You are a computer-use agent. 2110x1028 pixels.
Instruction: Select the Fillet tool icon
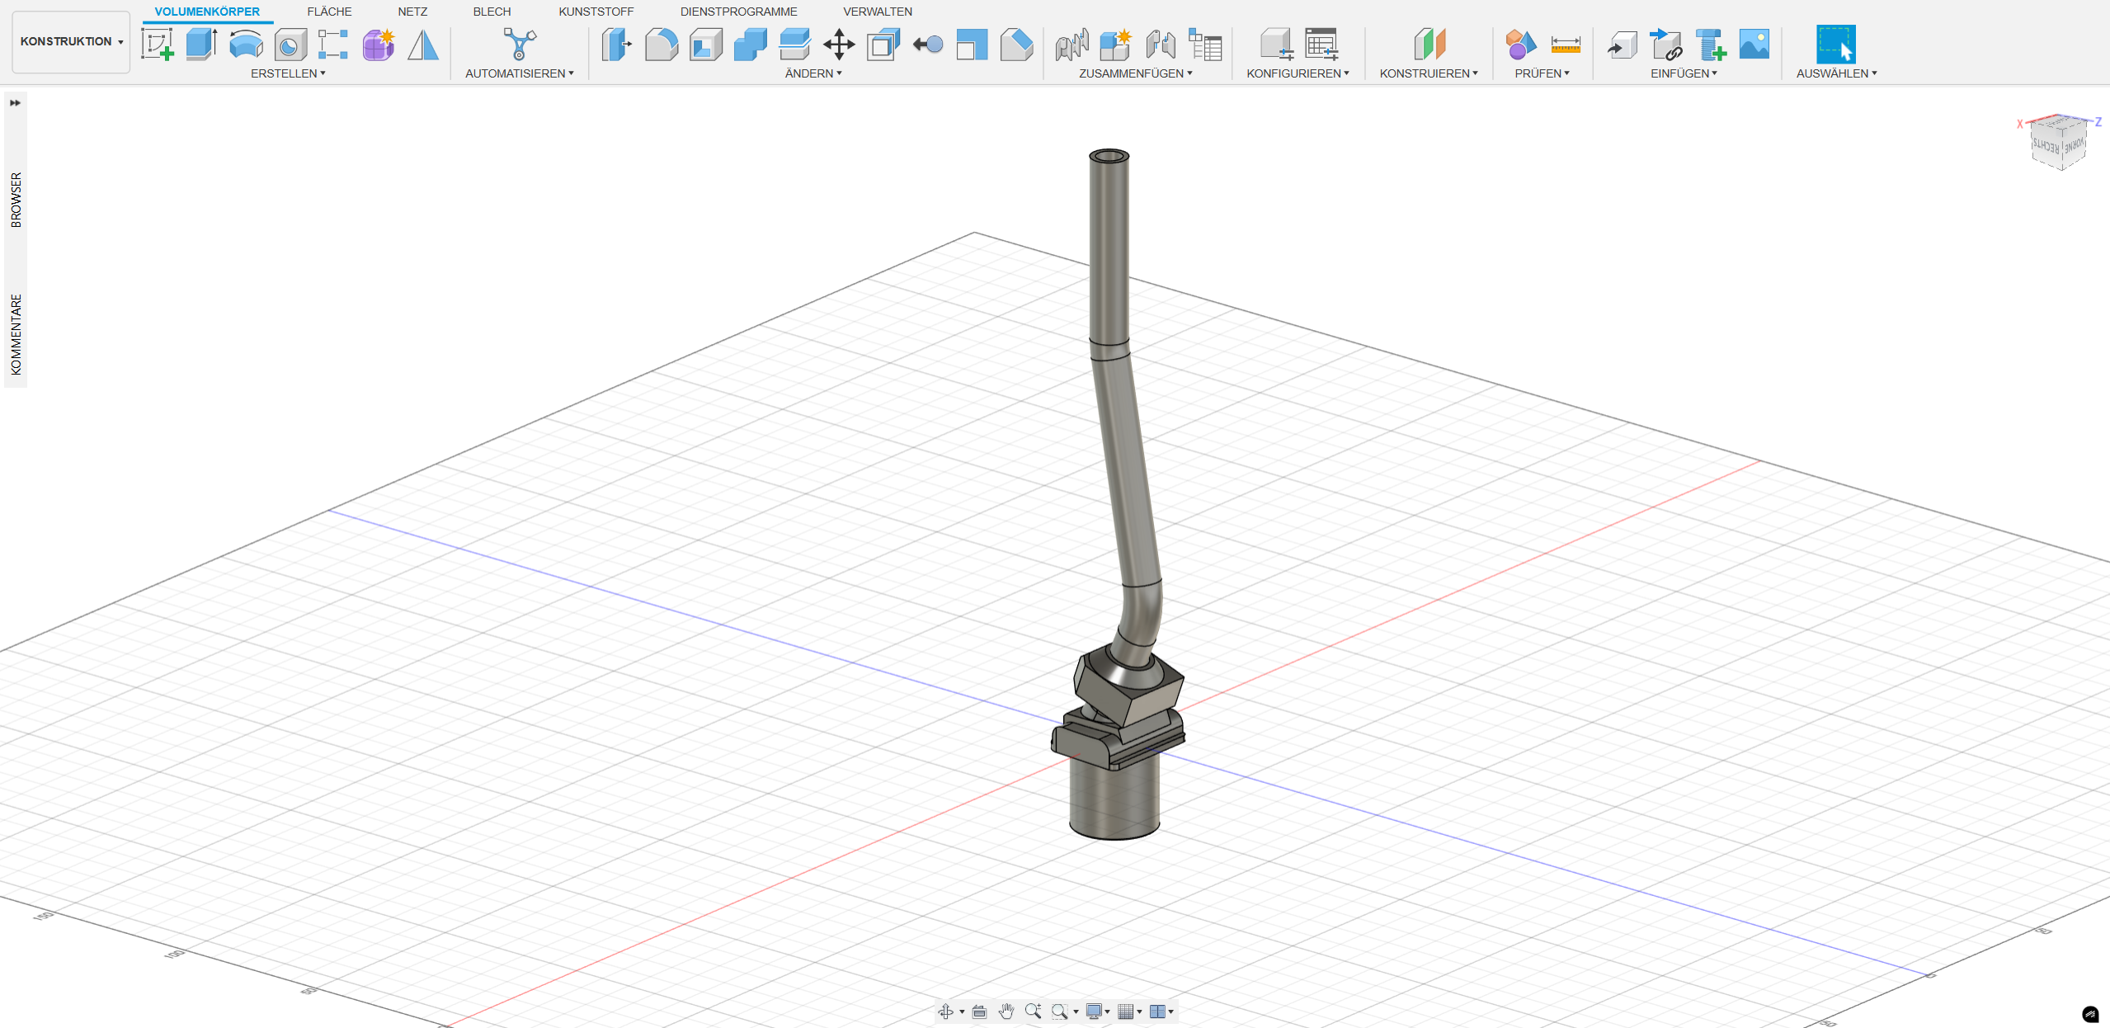pyautogui.click(x=662, y=44)
